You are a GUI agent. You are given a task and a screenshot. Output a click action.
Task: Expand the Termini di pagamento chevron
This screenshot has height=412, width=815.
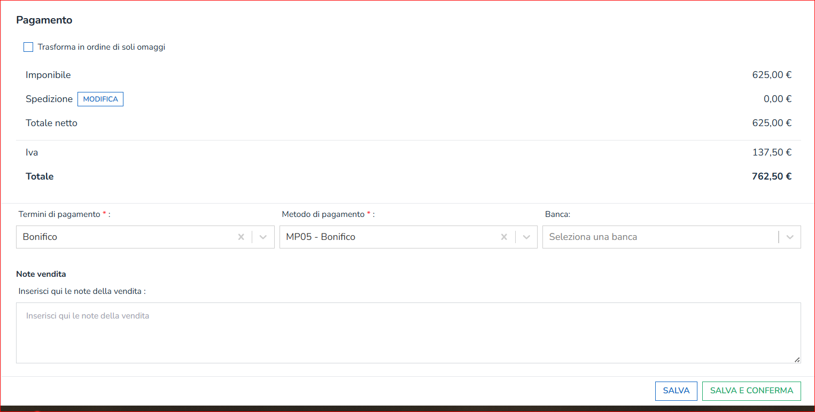[x=263, y=237]
